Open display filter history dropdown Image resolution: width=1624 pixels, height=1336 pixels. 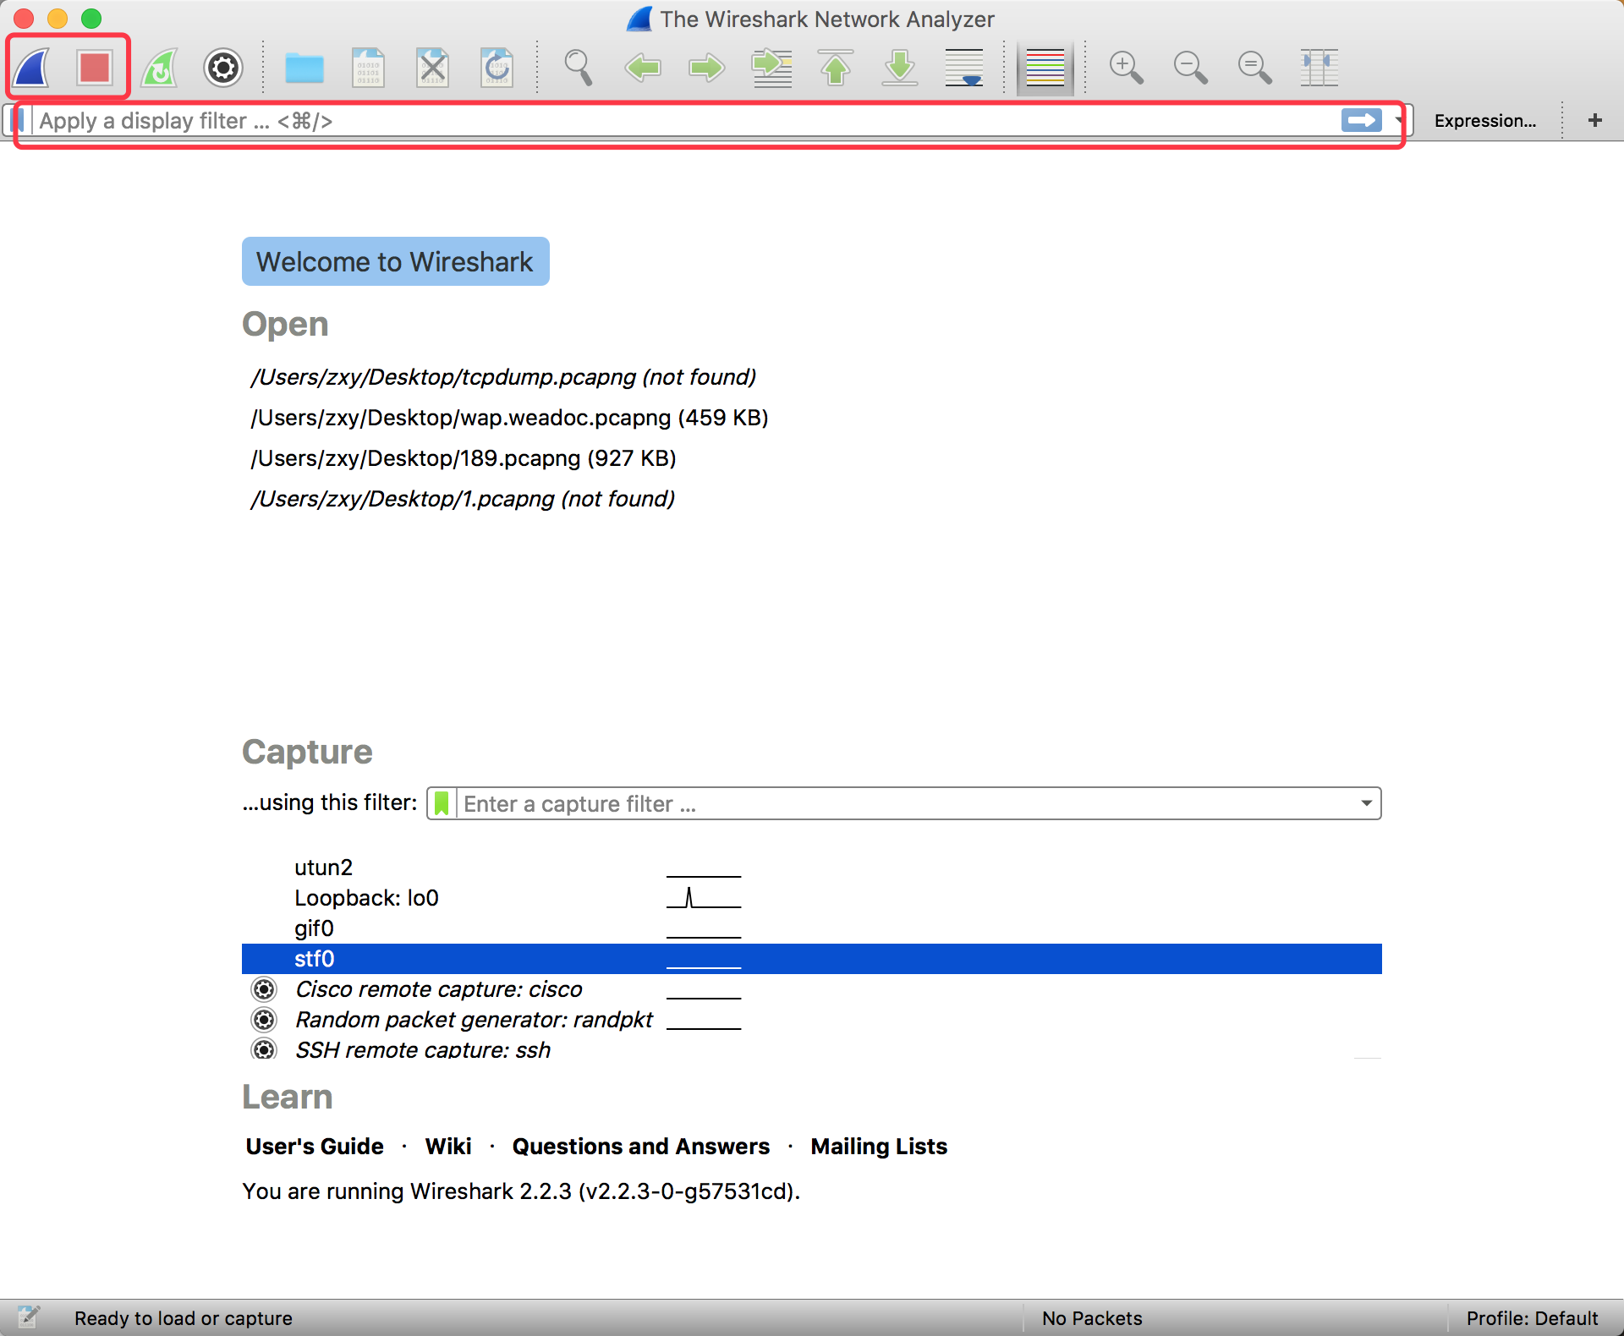coord(1399,121)
